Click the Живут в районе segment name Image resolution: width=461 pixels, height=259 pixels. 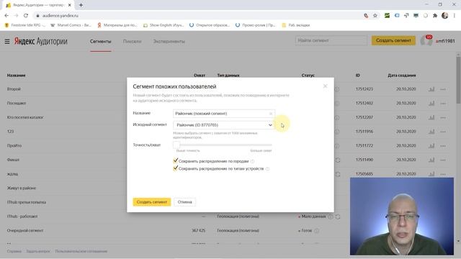[22, 188]
